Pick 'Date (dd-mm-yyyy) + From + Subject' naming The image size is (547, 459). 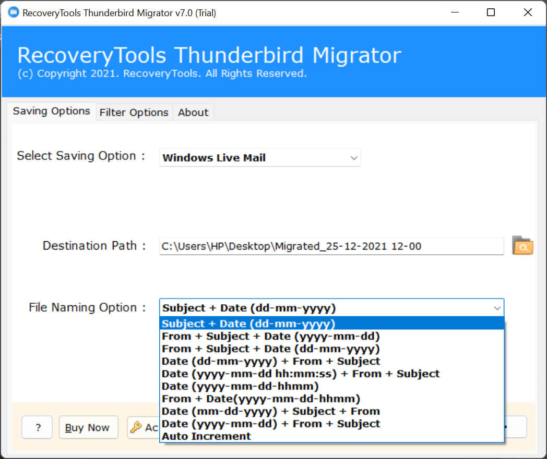pyautogui.click(x=332, y=361)
